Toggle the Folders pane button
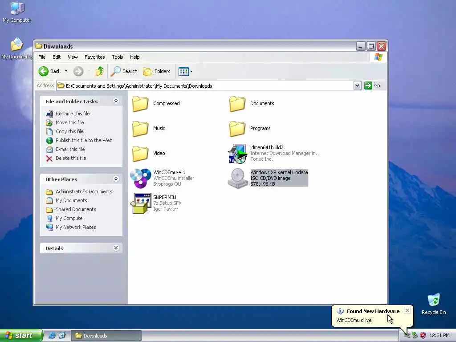The height and width of the screenshot is (342, 456). (157, 71)
